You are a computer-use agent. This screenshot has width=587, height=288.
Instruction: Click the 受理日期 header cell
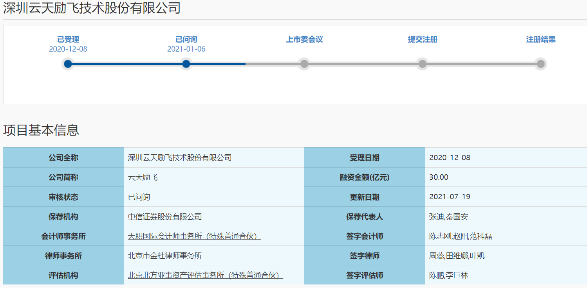click(365, 158)
